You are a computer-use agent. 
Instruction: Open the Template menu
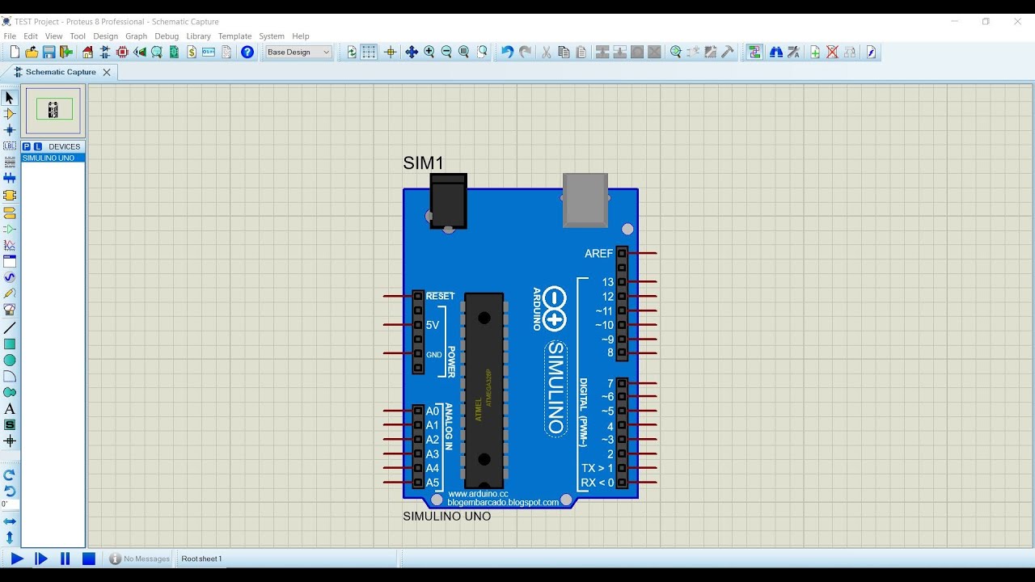pyautogui.click(x=234, y=36)
